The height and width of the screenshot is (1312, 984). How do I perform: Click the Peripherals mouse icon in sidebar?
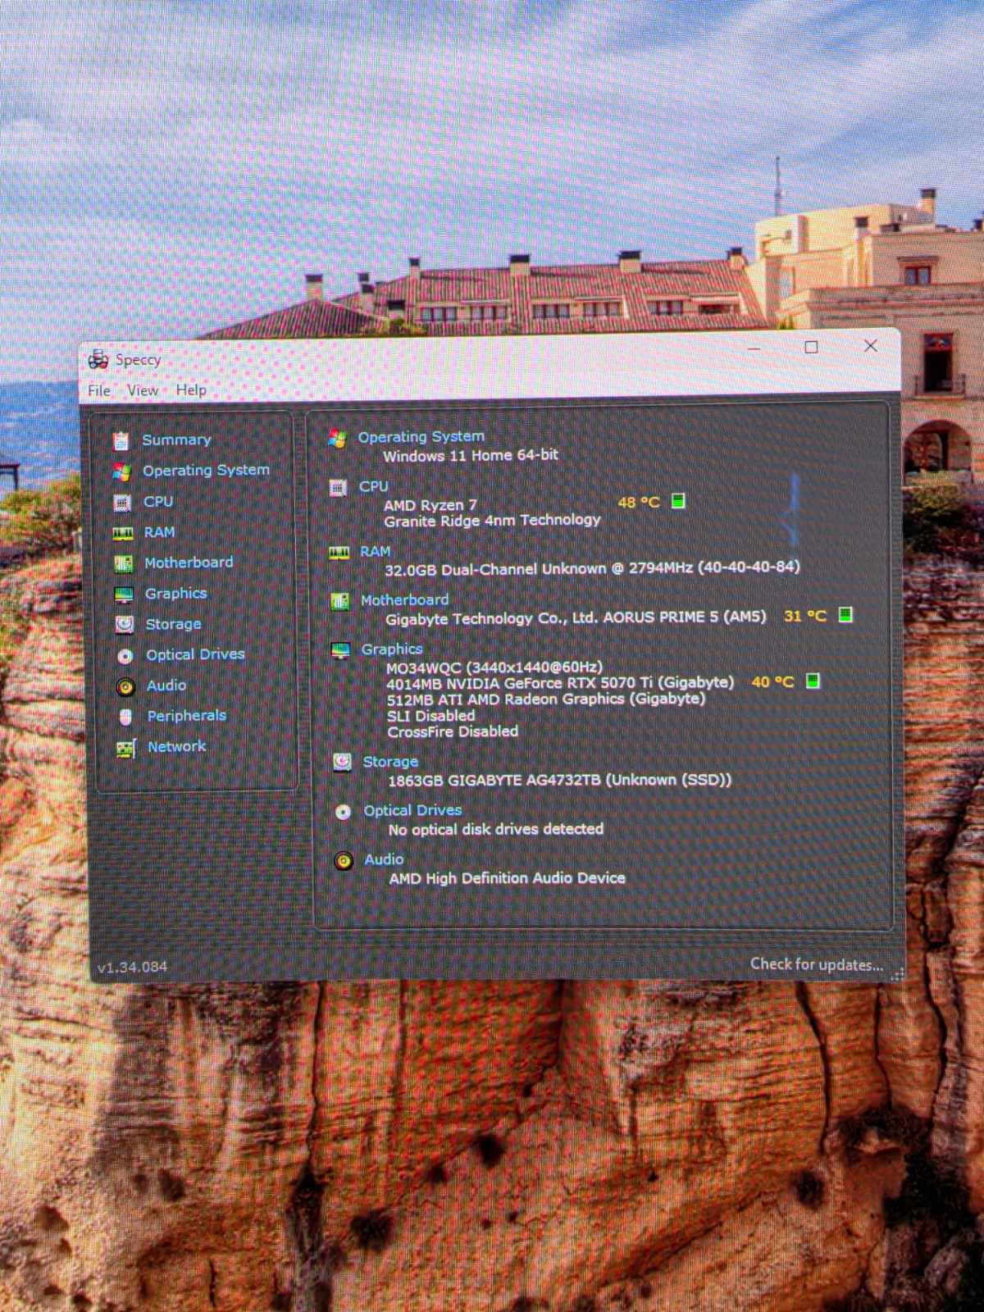coord(125,717)
